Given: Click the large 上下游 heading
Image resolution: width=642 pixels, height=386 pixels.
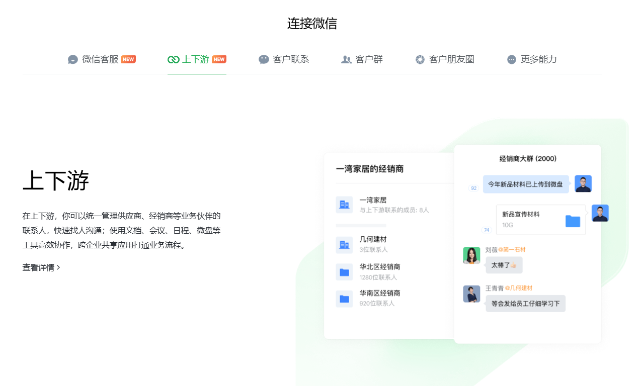Looking at the screenshot, I should point(56,181).
